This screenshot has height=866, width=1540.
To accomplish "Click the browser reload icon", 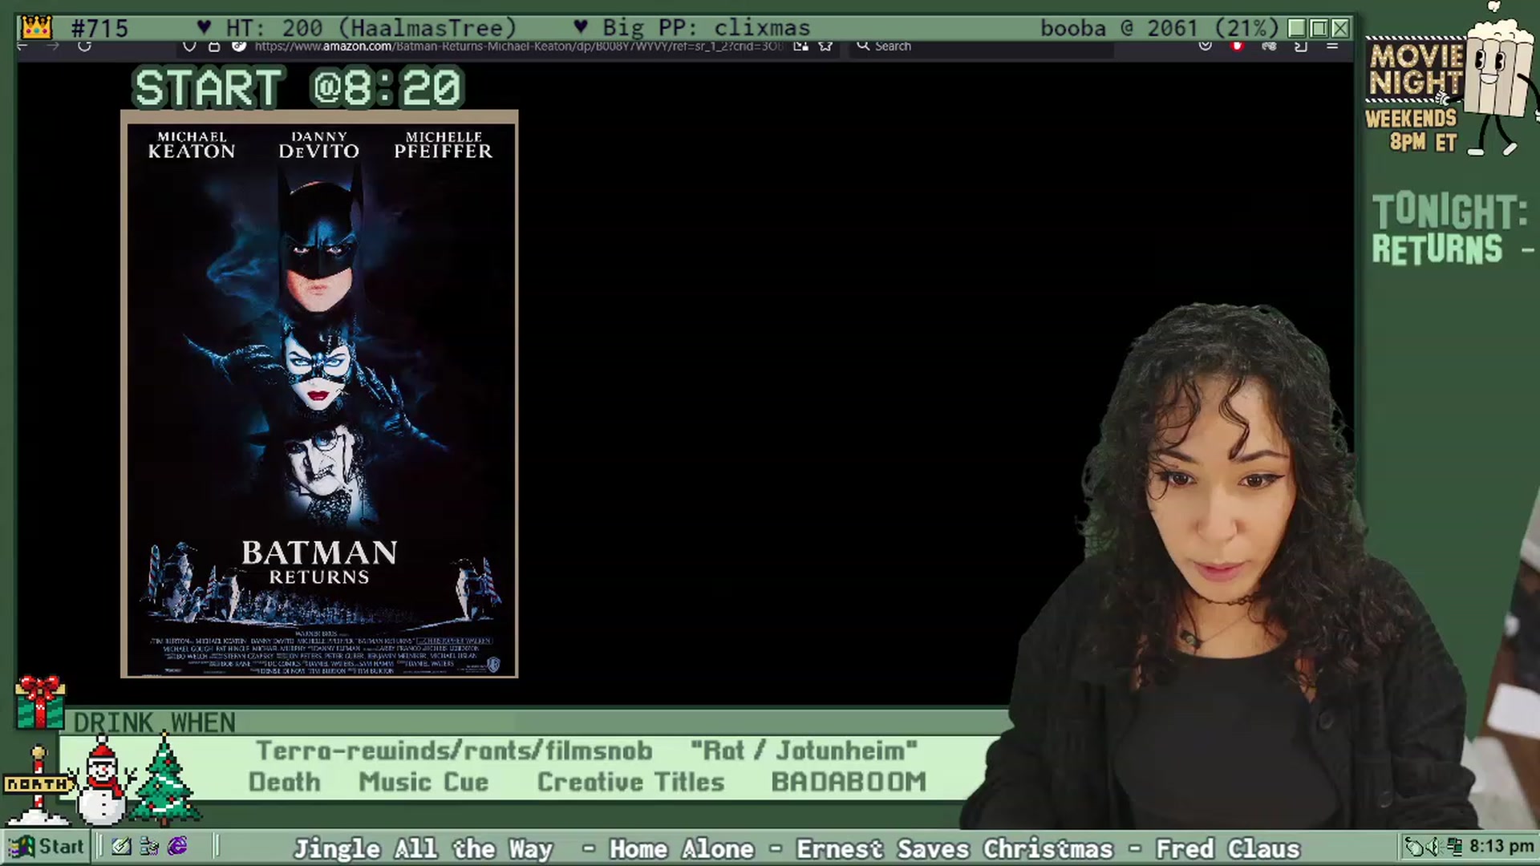I will pyautogui.click(x=84, y=46).
